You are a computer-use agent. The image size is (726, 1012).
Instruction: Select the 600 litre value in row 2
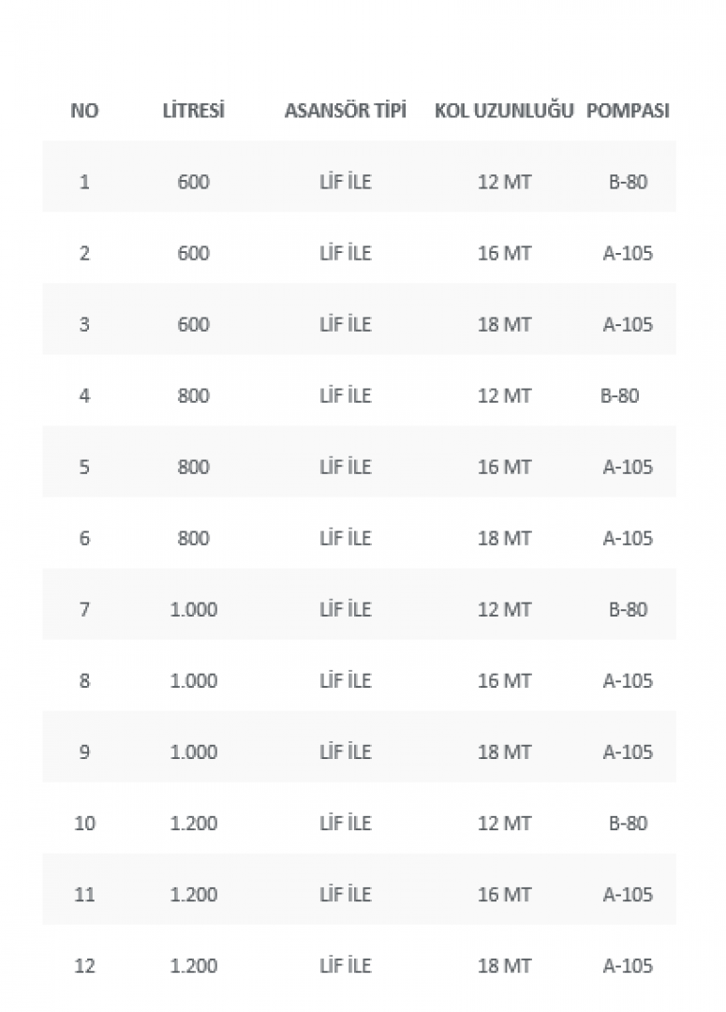click(194, 253)
